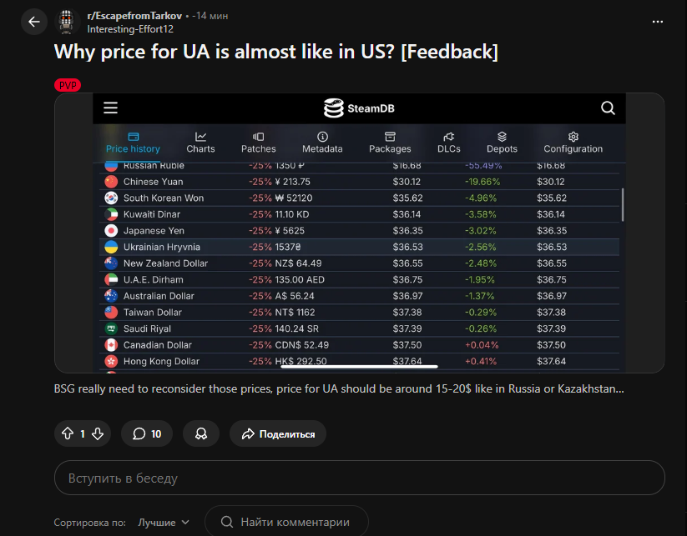The height and width of the screenshot is (536, 687).
Task: Open the subreddit avatar icon
Action: click(x=68, y=22)
